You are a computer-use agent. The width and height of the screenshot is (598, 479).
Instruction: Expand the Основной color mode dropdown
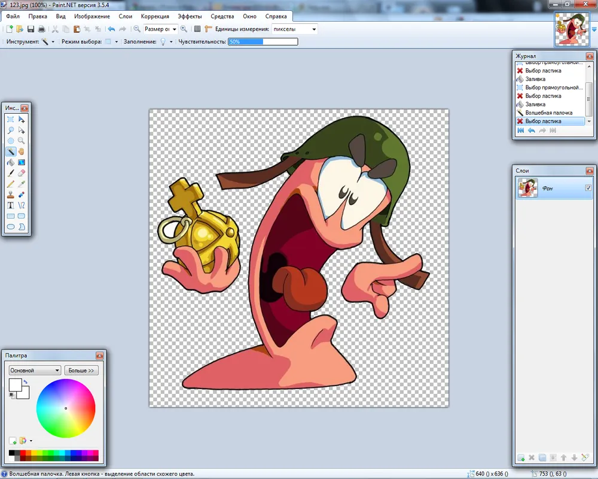pos(35,371)
